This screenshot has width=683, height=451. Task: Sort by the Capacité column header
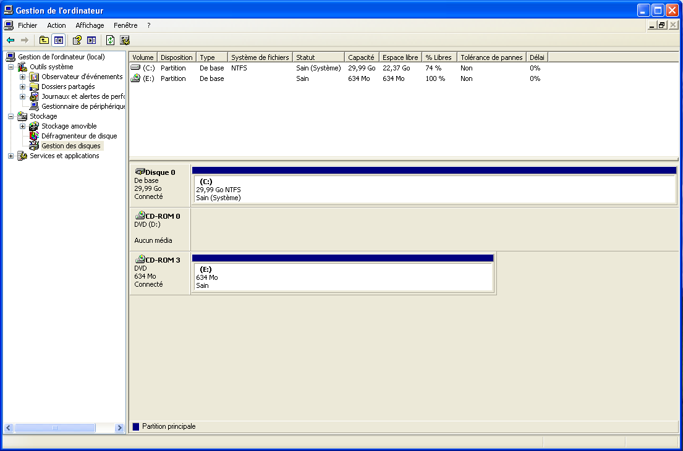[362, 57]
